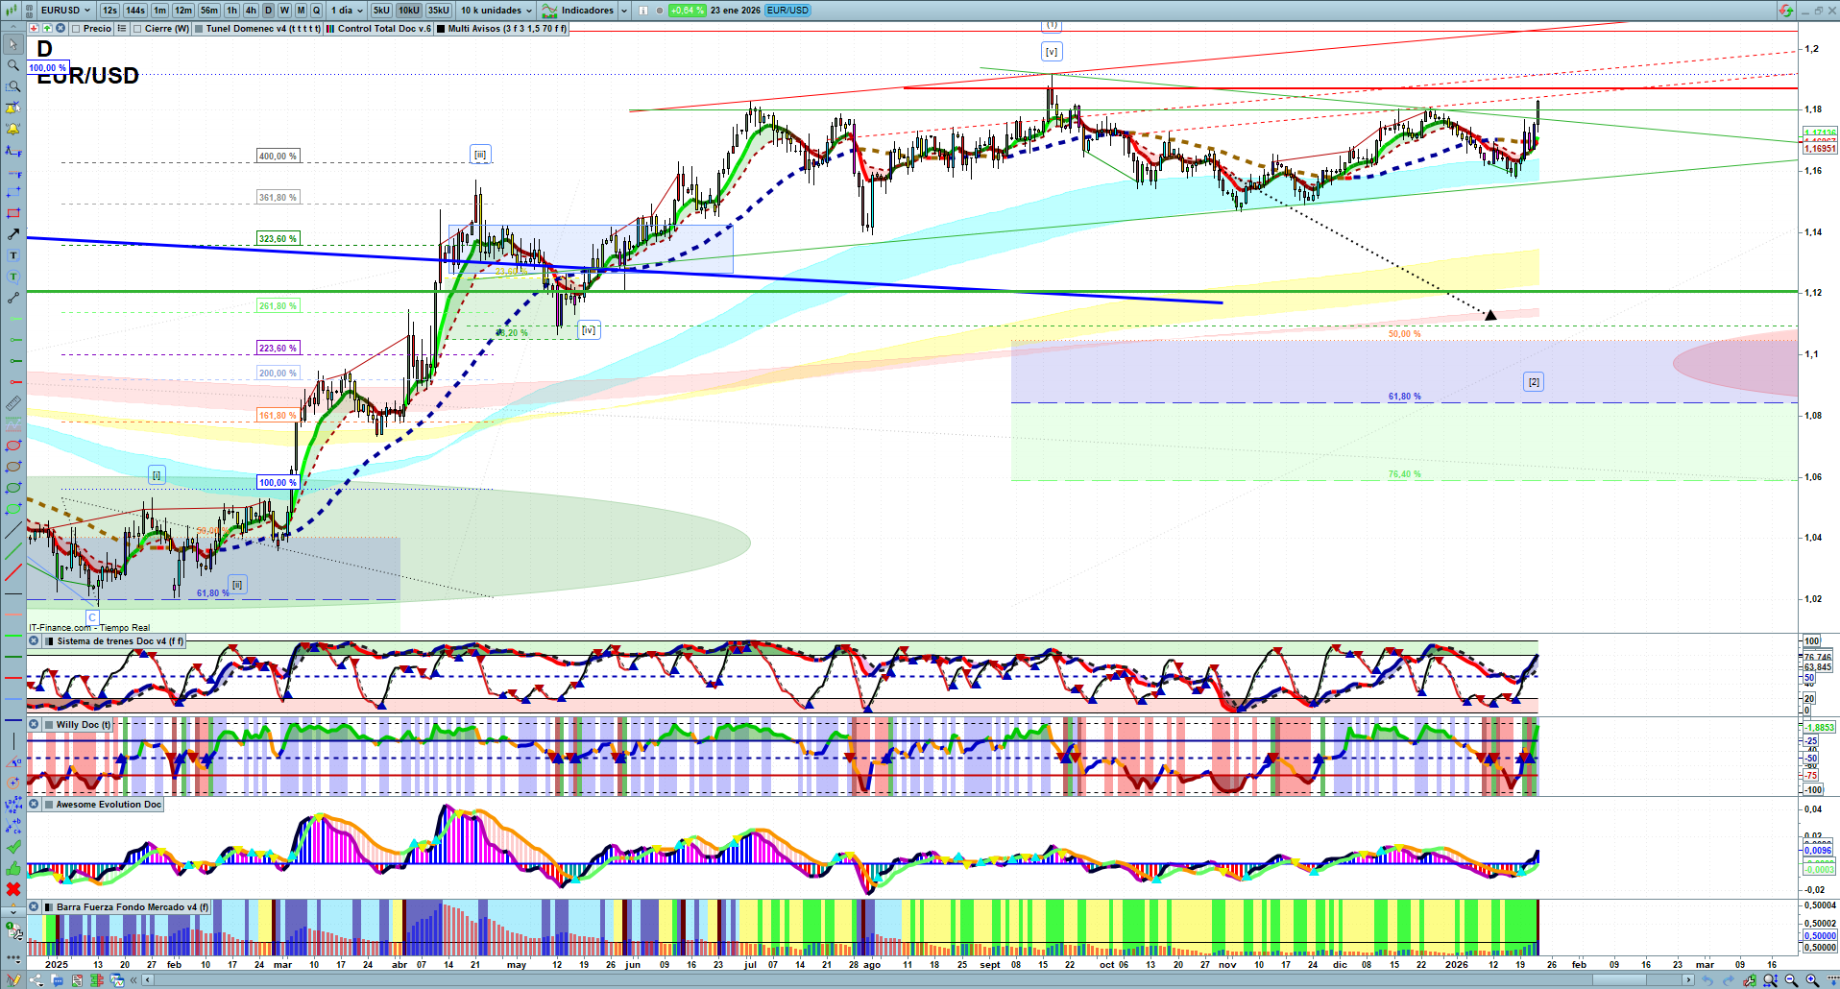
Task: Click the 23 ene 2026 date text
Action: tap(736, 11)
